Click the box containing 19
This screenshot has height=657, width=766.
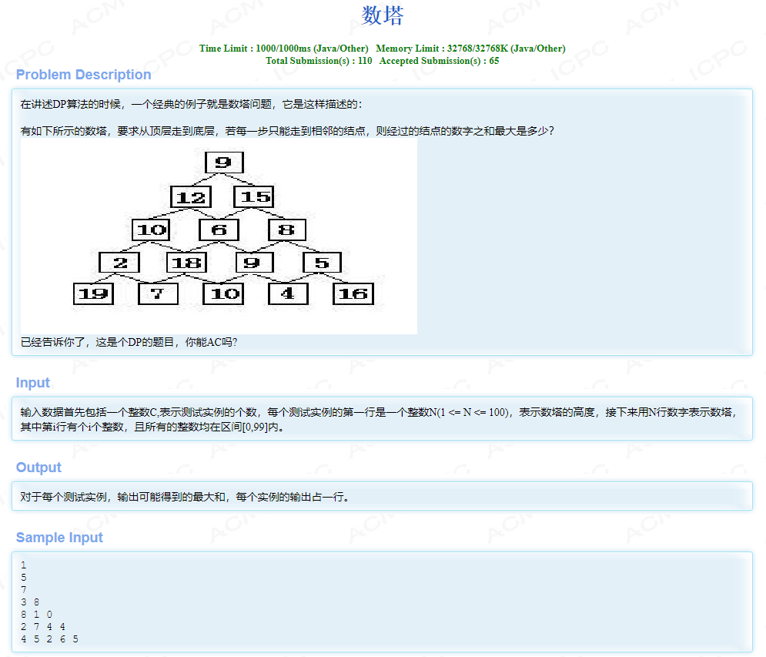(93, 293)
